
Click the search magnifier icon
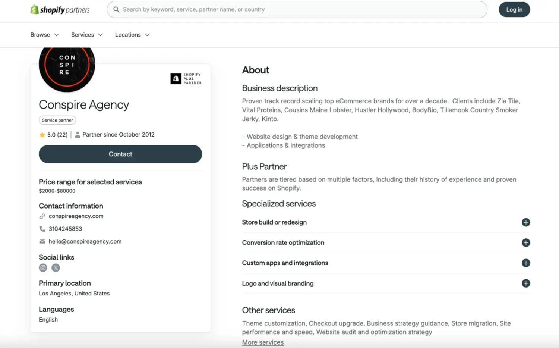[116, 9]
